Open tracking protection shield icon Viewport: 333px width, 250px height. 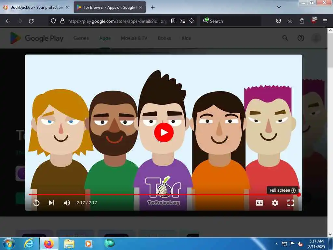tap(53, 21)
